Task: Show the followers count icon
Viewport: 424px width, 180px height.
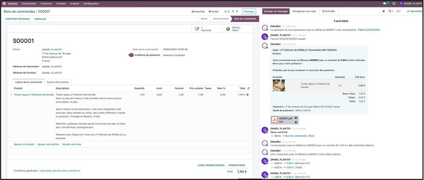Action: 398,11
